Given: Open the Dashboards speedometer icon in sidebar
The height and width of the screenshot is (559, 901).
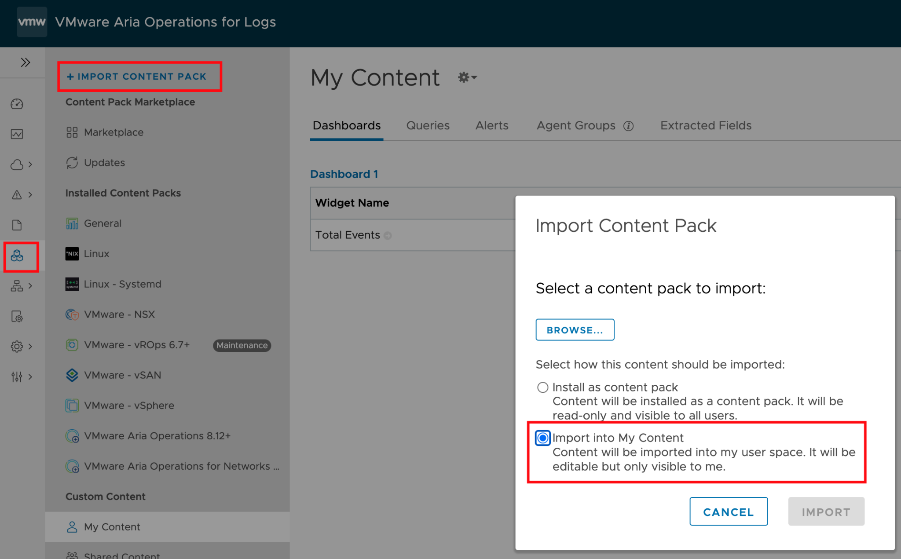Looking at the screenshot, I should 17,104.
